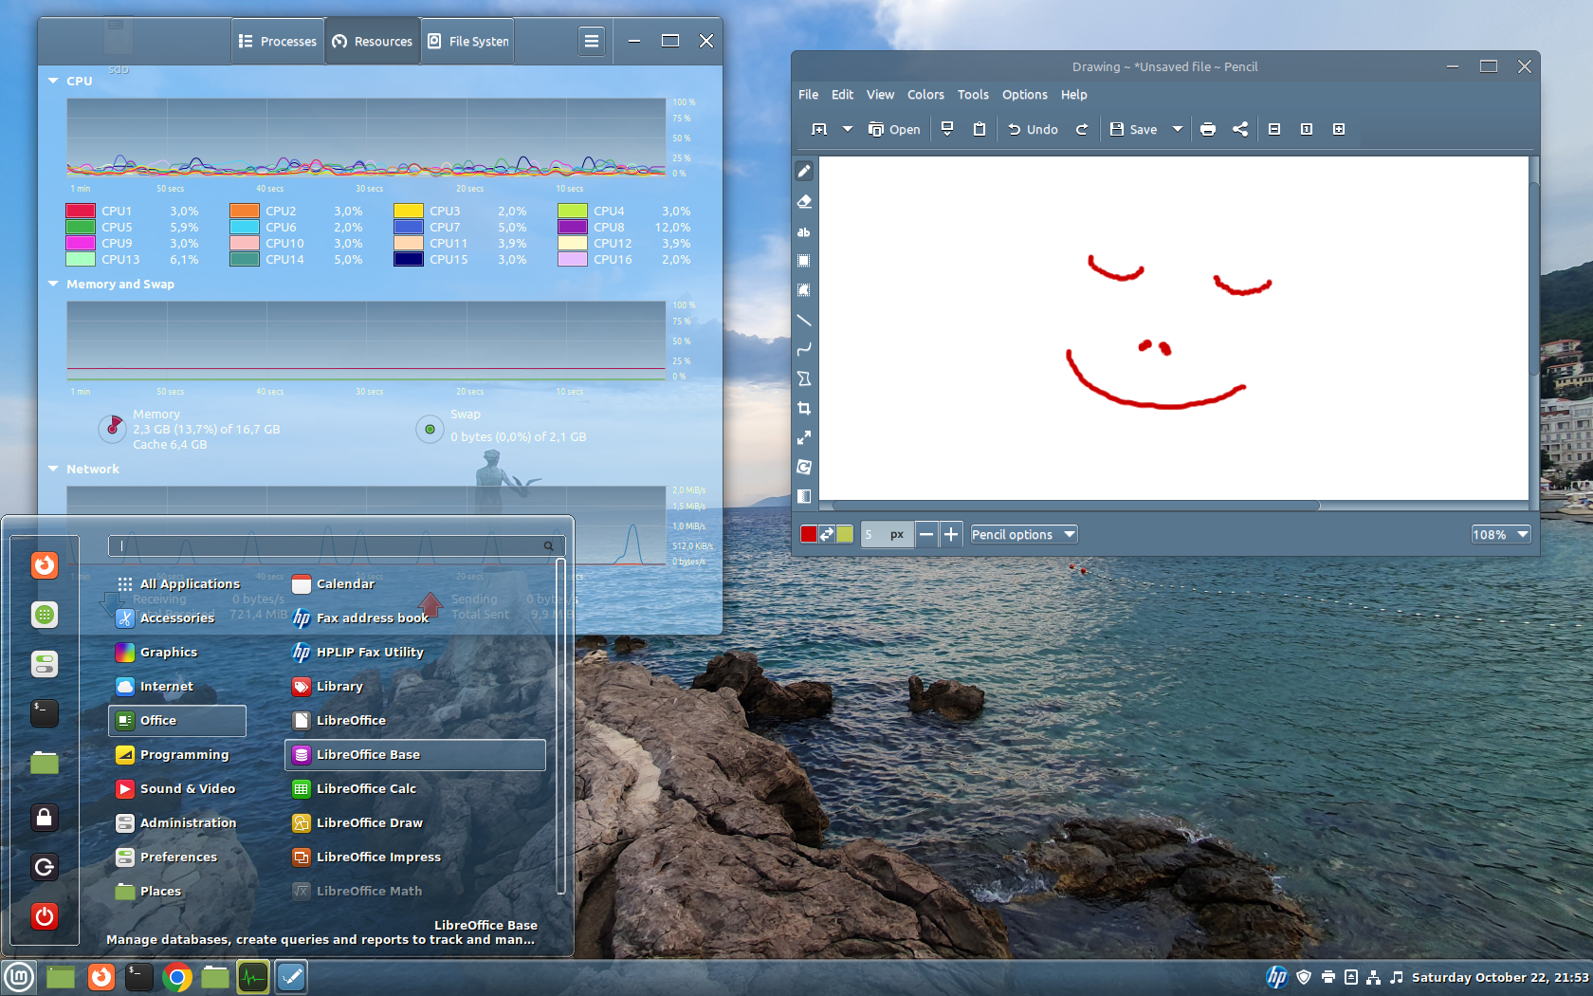Screen dimensions: 1593x996
Task: Open the Save options dropdown arrow
Action: pyautogui.click(x=1178, y=129)
